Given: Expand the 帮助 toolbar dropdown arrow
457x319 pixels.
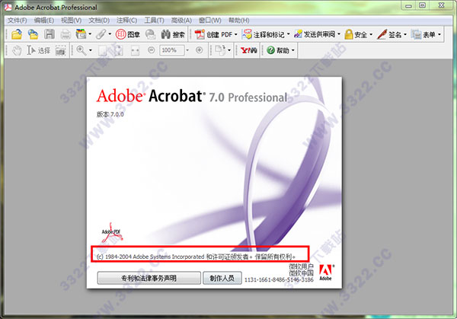Looking at the screenshot, I should [x=293, y=50].
